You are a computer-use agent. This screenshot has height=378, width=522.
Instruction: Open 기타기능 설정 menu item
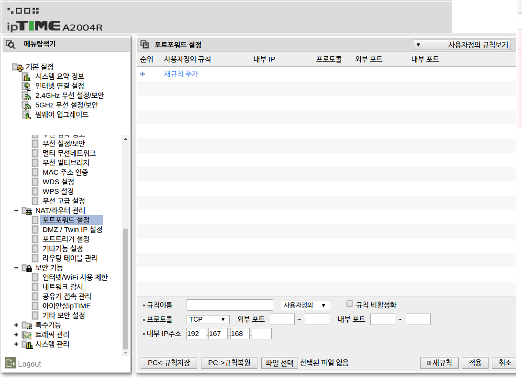63,249
